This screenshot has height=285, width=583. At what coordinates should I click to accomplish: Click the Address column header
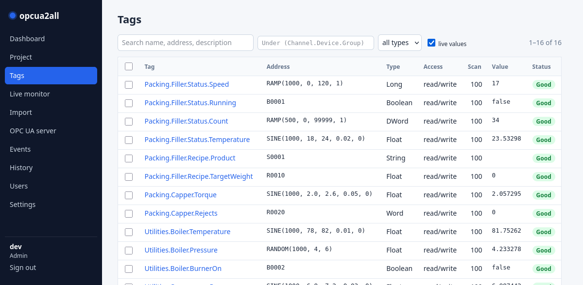pos(278,67)
